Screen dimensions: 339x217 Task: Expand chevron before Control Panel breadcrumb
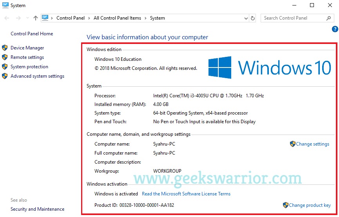(52, 18)
